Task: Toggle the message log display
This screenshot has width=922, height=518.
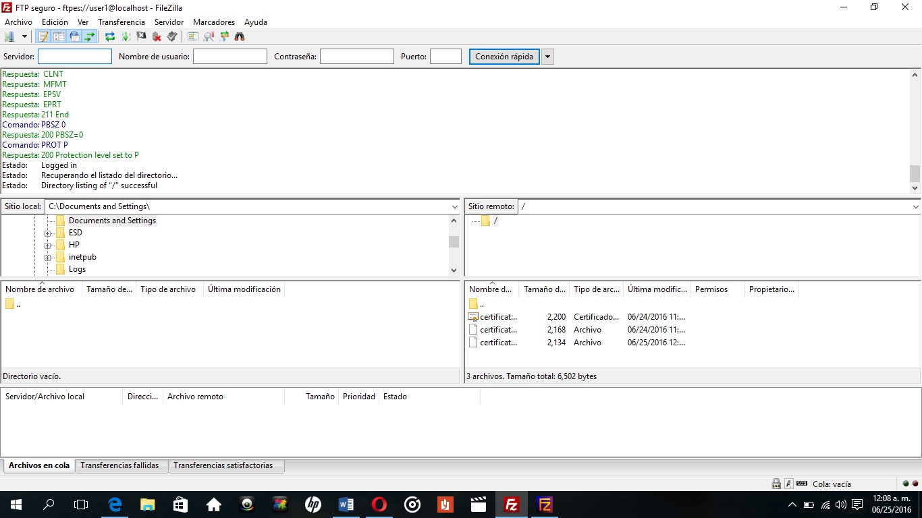Action: (x=42, y=36)
